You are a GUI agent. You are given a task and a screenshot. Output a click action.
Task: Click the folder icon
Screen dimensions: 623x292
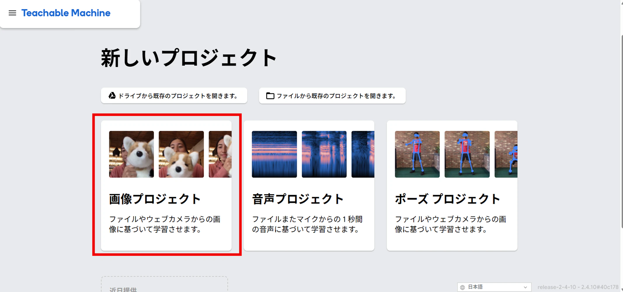click(x=270, y=96)
